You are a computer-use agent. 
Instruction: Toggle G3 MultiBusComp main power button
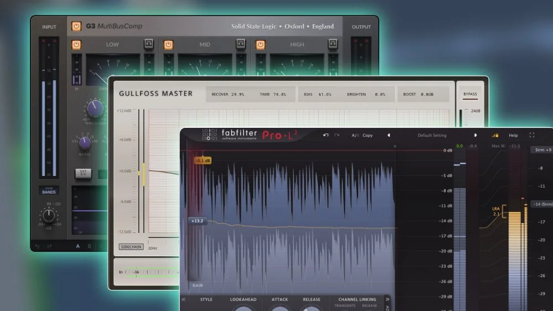point(76,26)
